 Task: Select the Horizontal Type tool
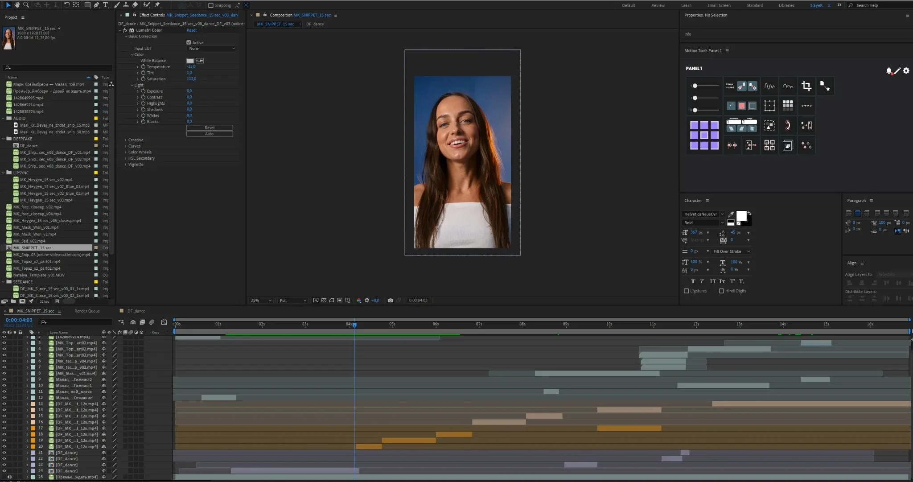pyautogui.click(x=106, y=5)
